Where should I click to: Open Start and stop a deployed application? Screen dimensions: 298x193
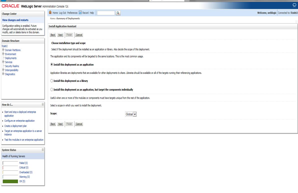click(20, 114)
